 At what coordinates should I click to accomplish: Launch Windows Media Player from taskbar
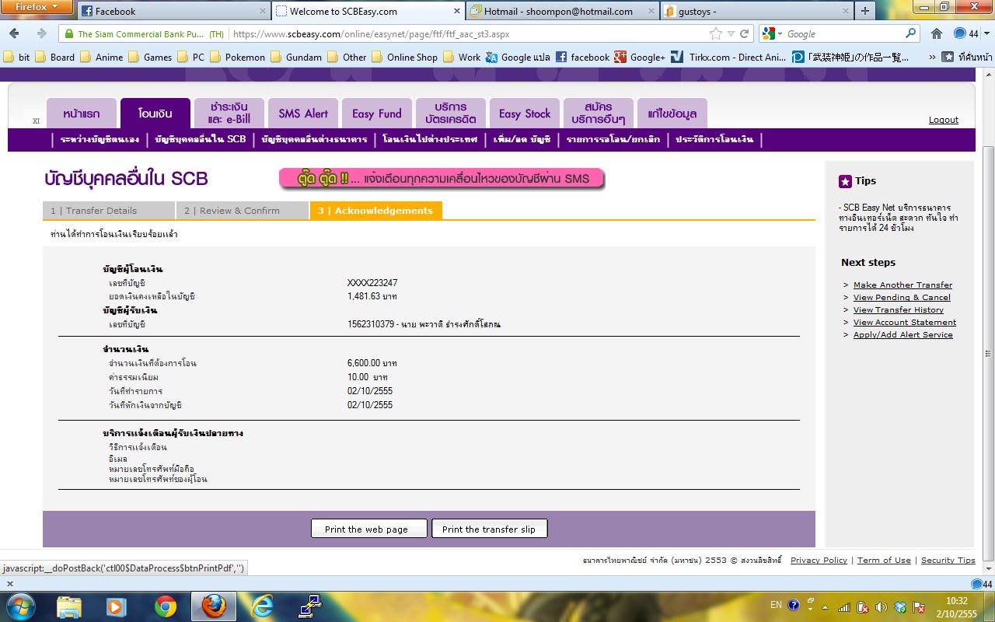117,606
